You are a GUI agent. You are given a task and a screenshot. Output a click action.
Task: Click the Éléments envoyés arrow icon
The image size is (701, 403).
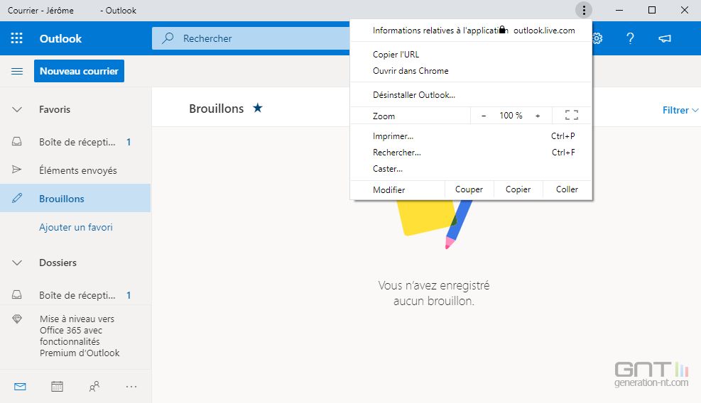(x=16, y=170)
